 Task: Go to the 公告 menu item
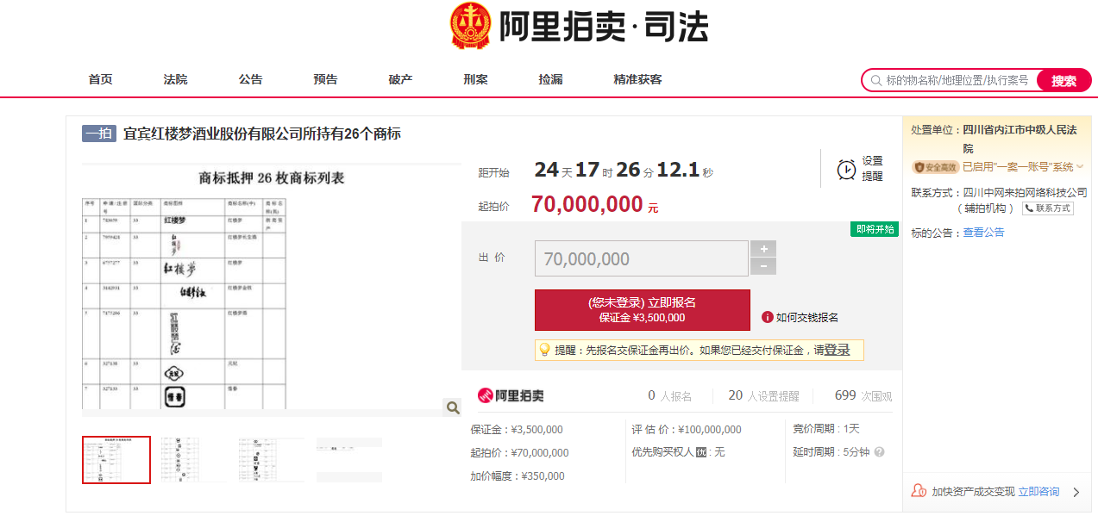250,79
